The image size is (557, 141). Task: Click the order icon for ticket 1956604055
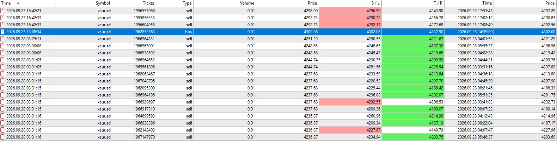(2, 25)
